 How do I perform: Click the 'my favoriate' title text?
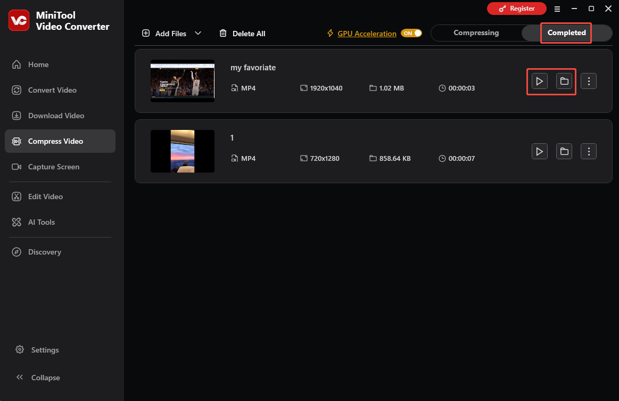tap(253, 68)
